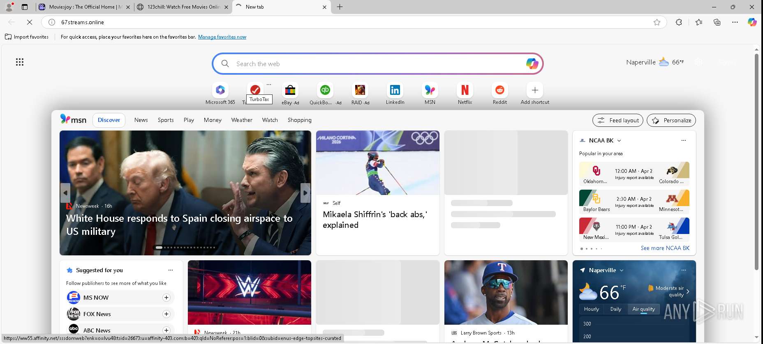Screen dimensions: 763x344
Task: Switch to the News tab
Action: [x=141, y=120]
